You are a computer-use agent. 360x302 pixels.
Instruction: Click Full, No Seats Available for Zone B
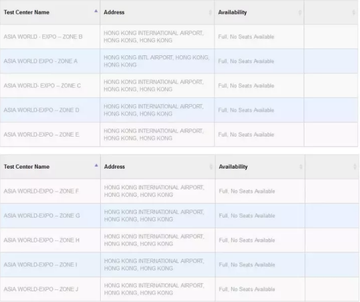pyautogui.click(x=246, y=37)
